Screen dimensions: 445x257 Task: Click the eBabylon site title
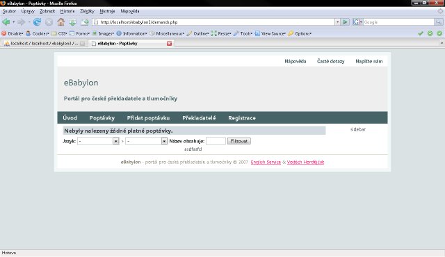tap(81, 83)
